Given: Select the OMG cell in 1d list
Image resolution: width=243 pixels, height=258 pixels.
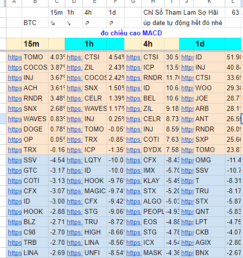Looking at the screenshot, I should tap(210, 160).
